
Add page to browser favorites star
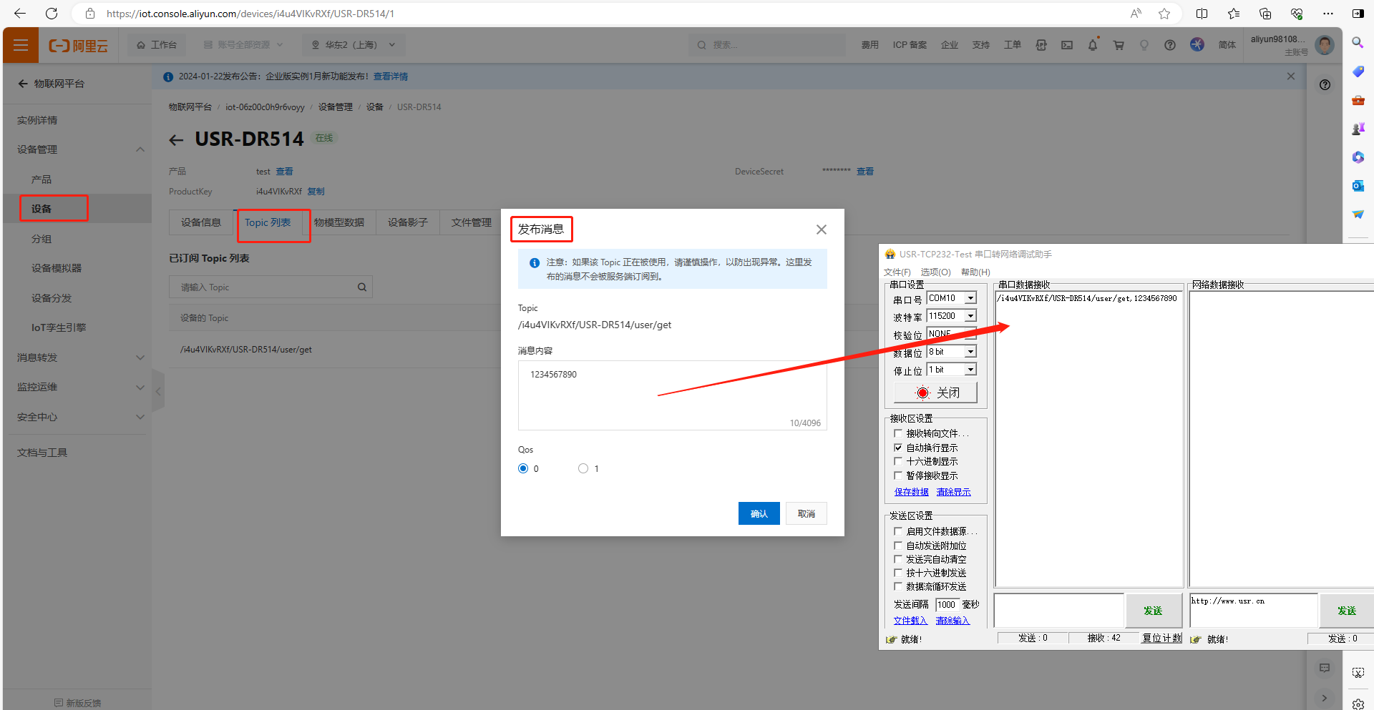(x=1164, y=14)
